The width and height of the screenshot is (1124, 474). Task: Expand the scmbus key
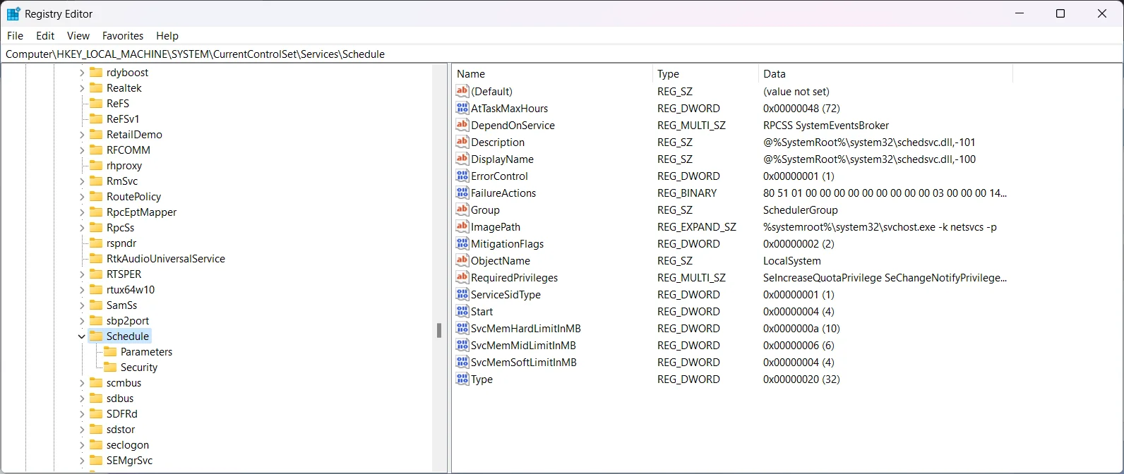point(82,383)
